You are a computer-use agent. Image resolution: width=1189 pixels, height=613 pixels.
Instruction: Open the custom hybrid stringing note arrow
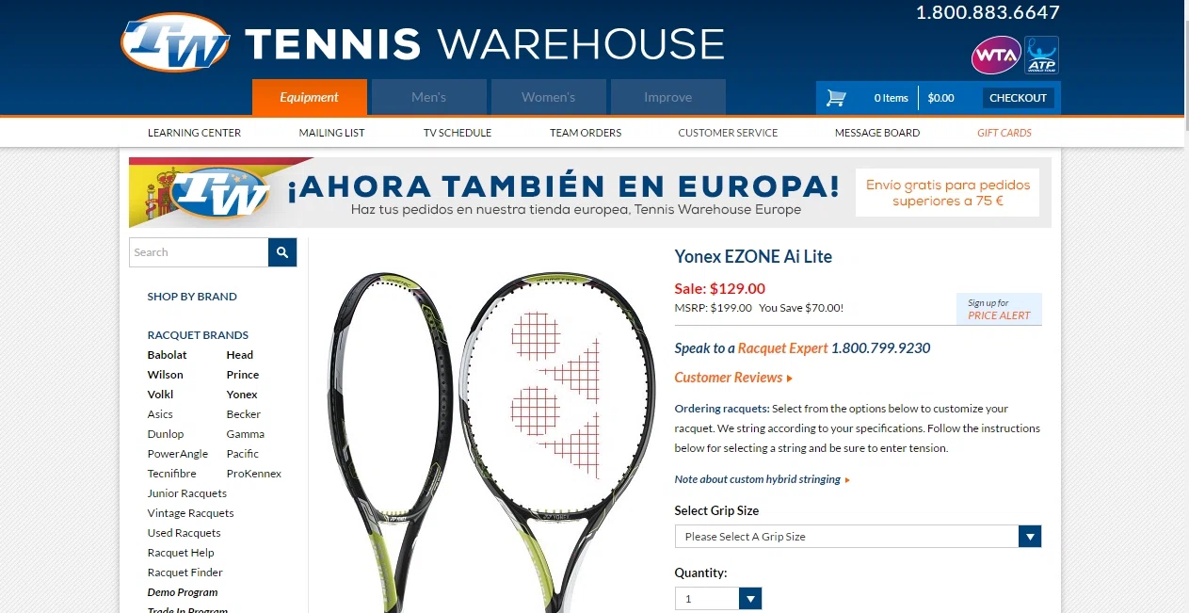click(847, 479)
